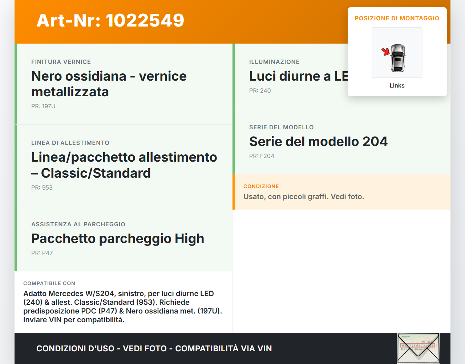Click the CONDIZIONE label

tap(261, 186)
